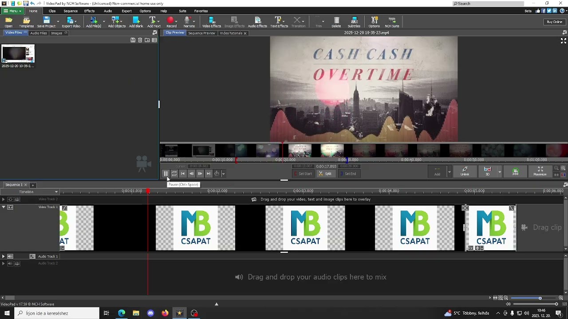Toggle Video Track 2 visibility eye
This screenshot has height=319, width=568.
pyautogui.click(x=10, y=199)
